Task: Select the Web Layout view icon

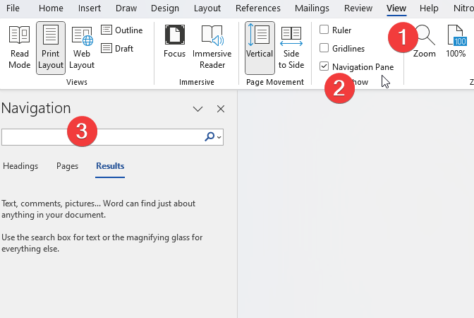Action: point(82,47)
